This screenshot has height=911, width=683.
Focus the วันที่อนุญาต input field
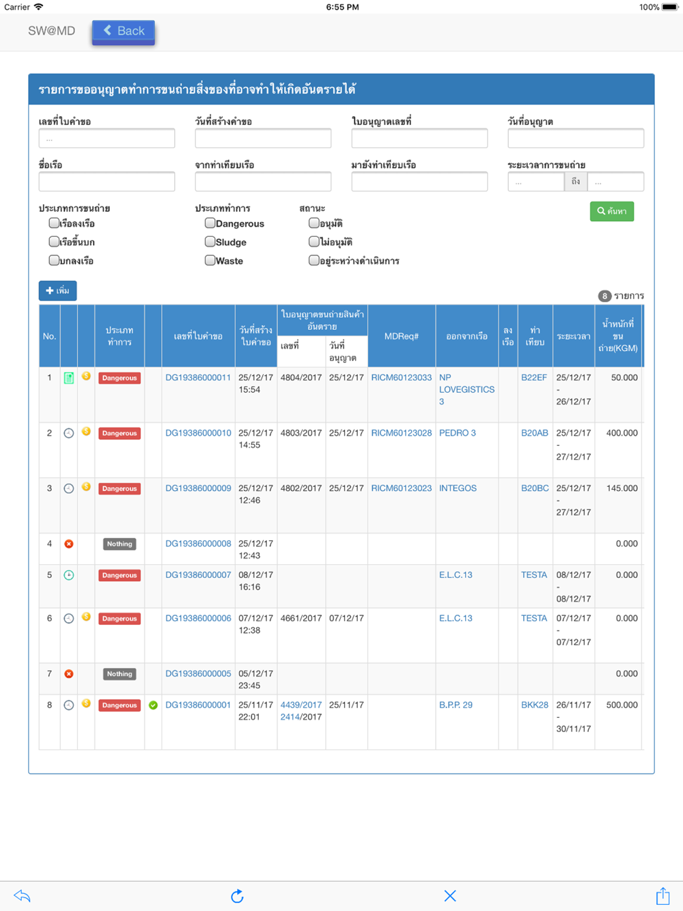tap(576, 139)
